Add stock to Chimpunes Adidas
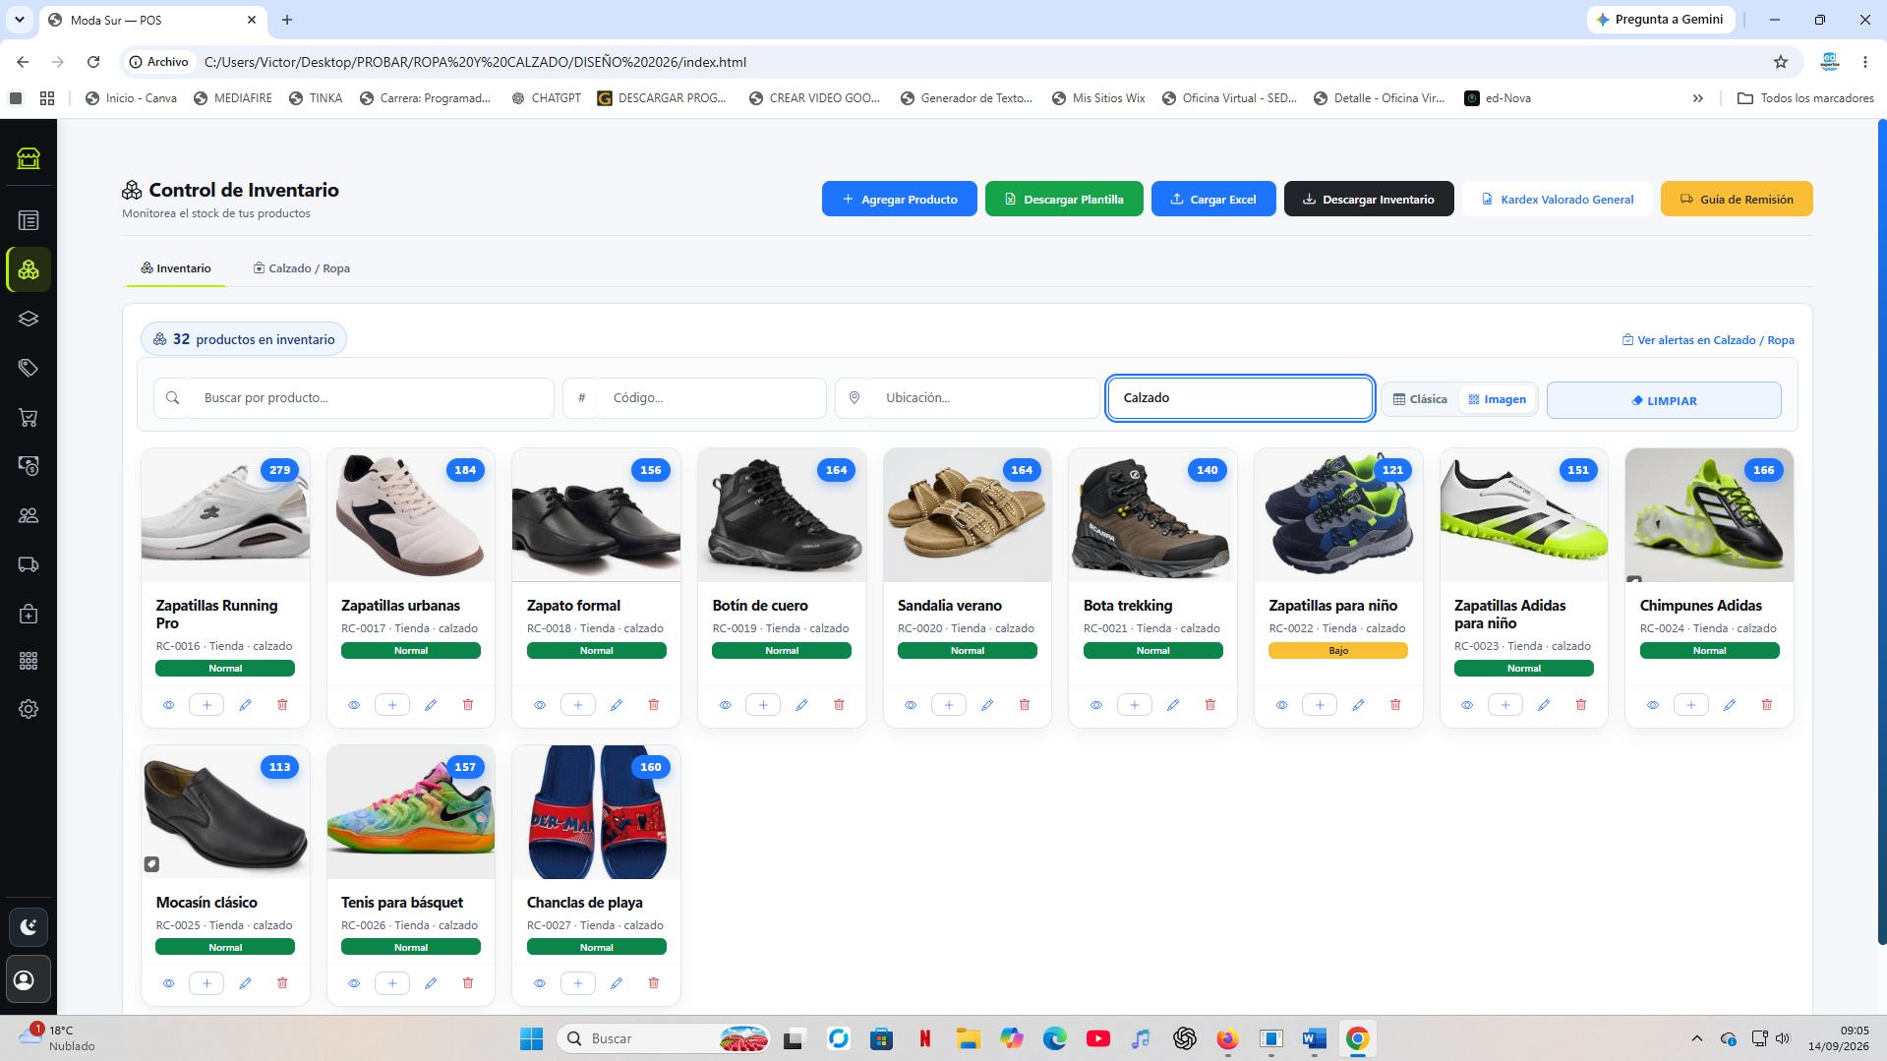The image size is (1887, 1061). pyautogui.click(x=1691, y=705)
